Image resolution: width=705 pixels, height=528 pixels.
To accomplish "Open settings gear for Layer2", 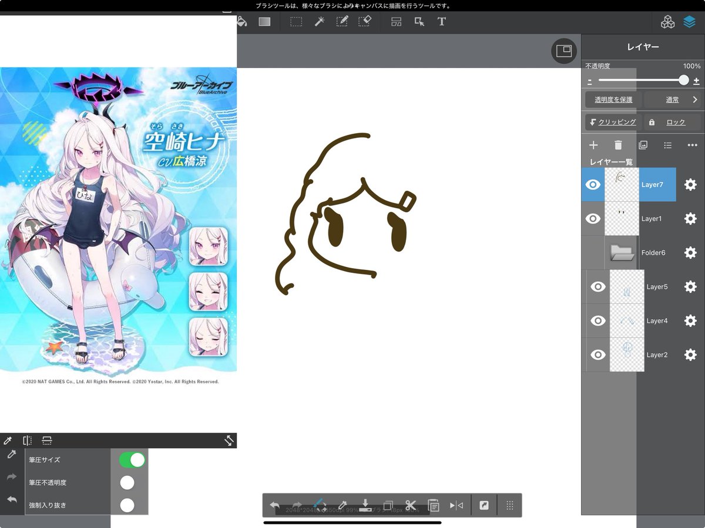I will (690, 355).
